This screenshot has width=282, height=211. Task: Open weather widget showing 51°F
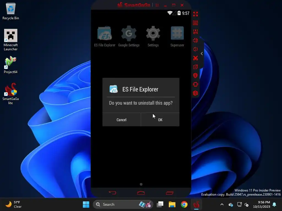[13, 204]
